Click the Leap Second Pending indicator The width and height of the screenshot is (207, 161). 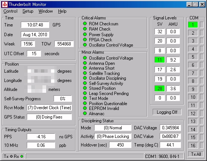click(85, 93)
